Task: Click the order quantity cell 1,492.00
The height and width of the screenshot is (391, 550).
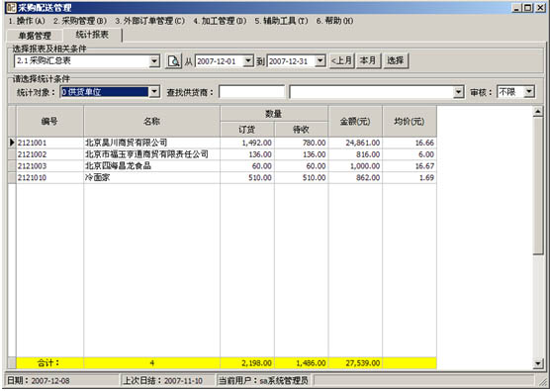Action: coord(247,143)
